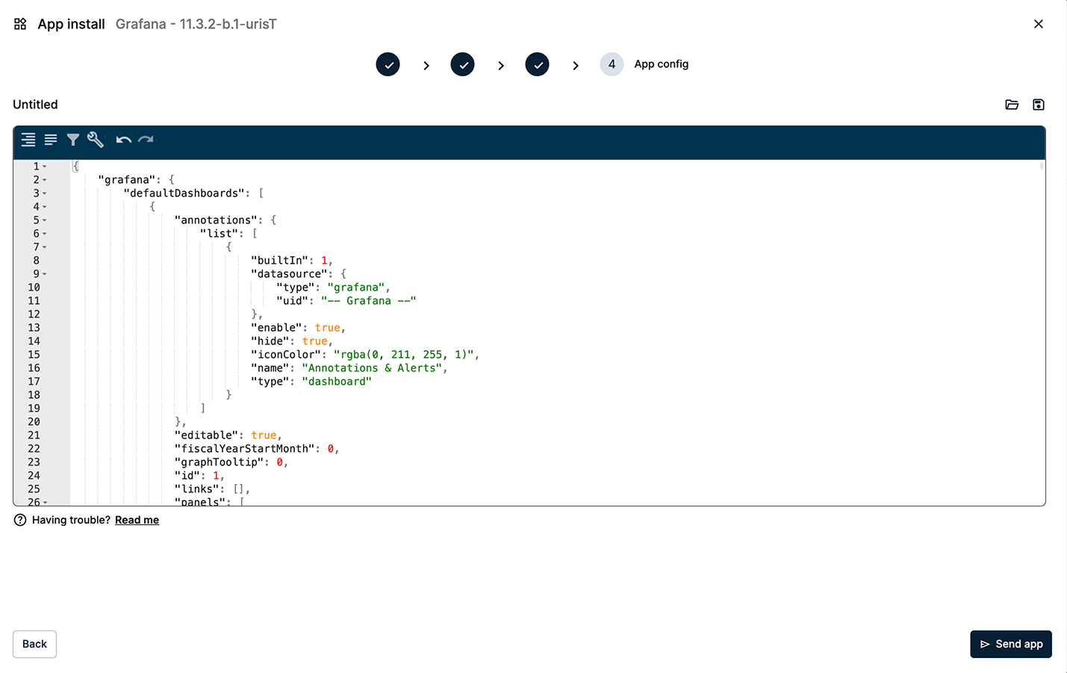Save the config with the disk icon

1038,105
